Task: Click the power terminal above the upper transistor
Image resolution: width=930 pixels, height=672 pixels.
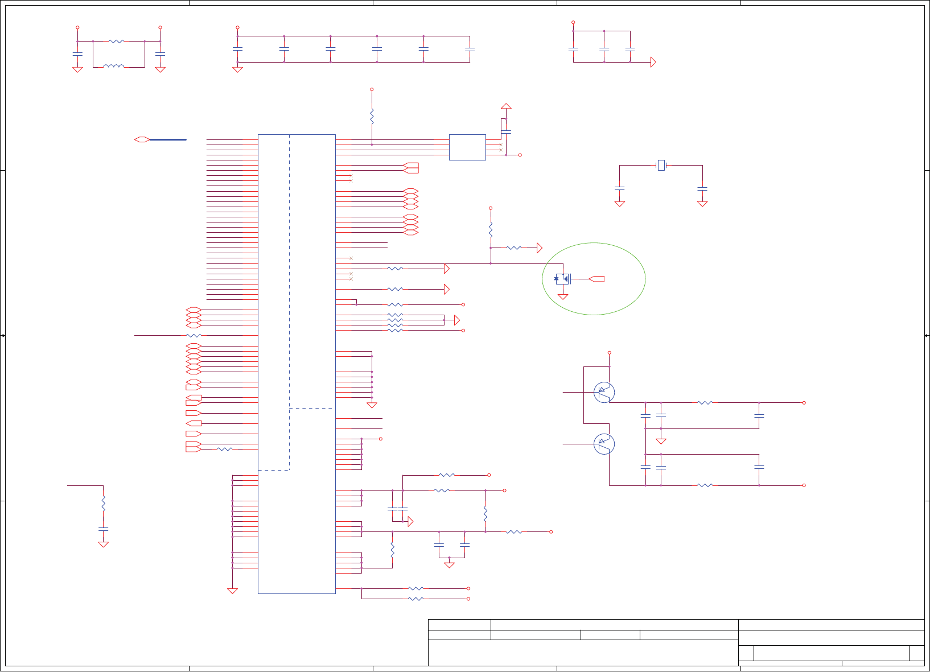Action: coord(609,353)
